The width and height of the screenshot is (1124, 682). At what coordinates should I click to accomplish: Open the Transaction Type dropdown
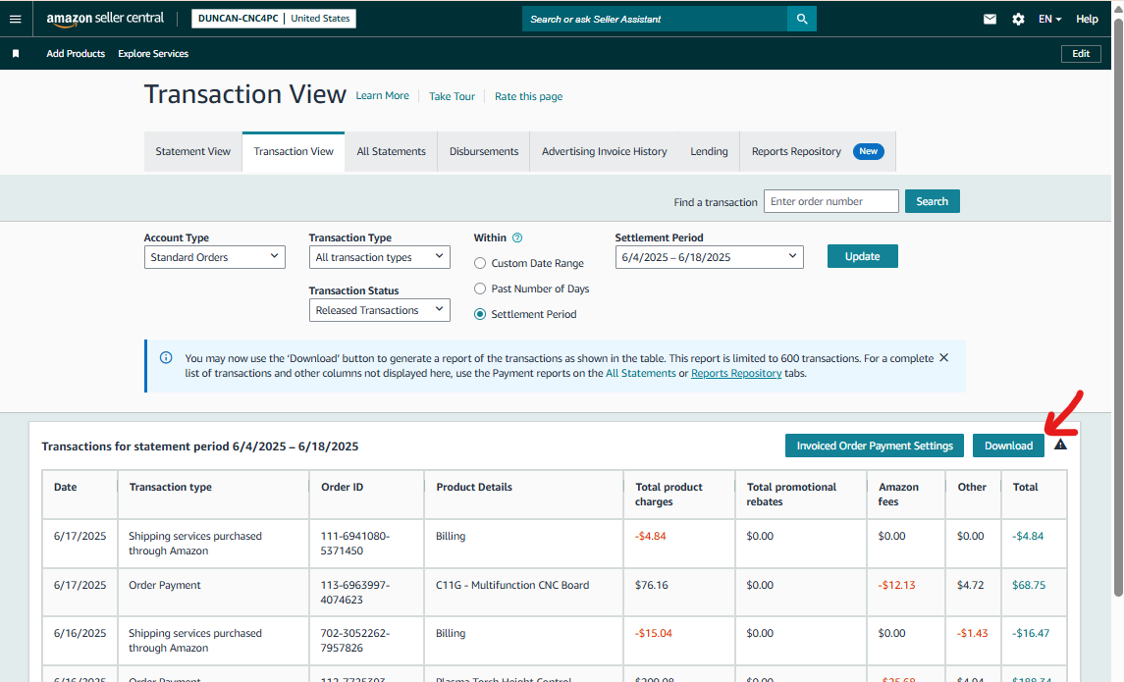click(379, 257)
